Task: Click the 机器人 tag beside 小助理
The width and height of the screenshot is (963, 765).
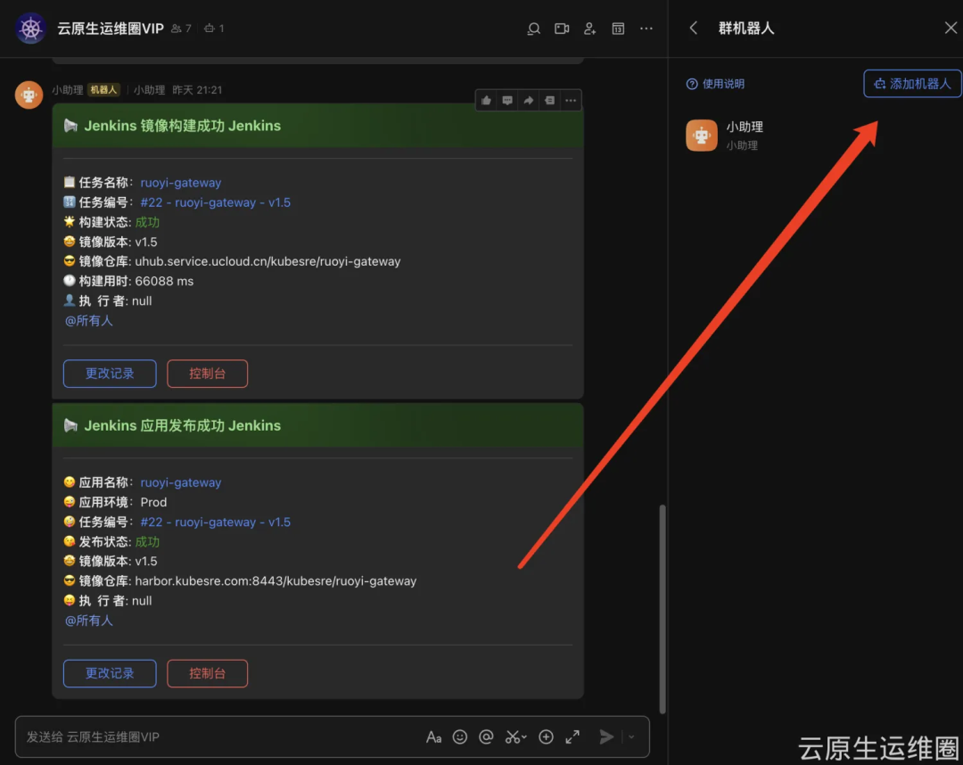Action: click(x=103, y=90)
